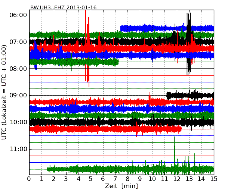Click the 07:00 time axis label
This screenshot has width=243, height=194.
[18, 42]
